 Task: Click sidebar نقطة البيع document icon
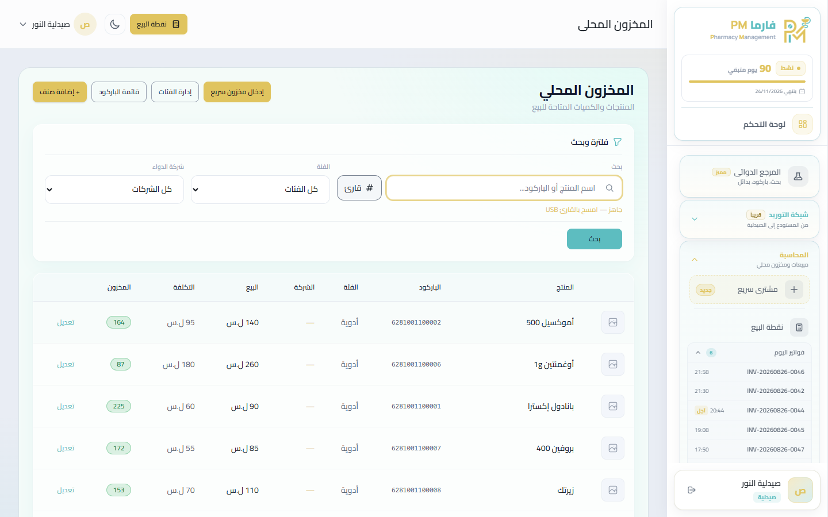(x=799, y=327)
